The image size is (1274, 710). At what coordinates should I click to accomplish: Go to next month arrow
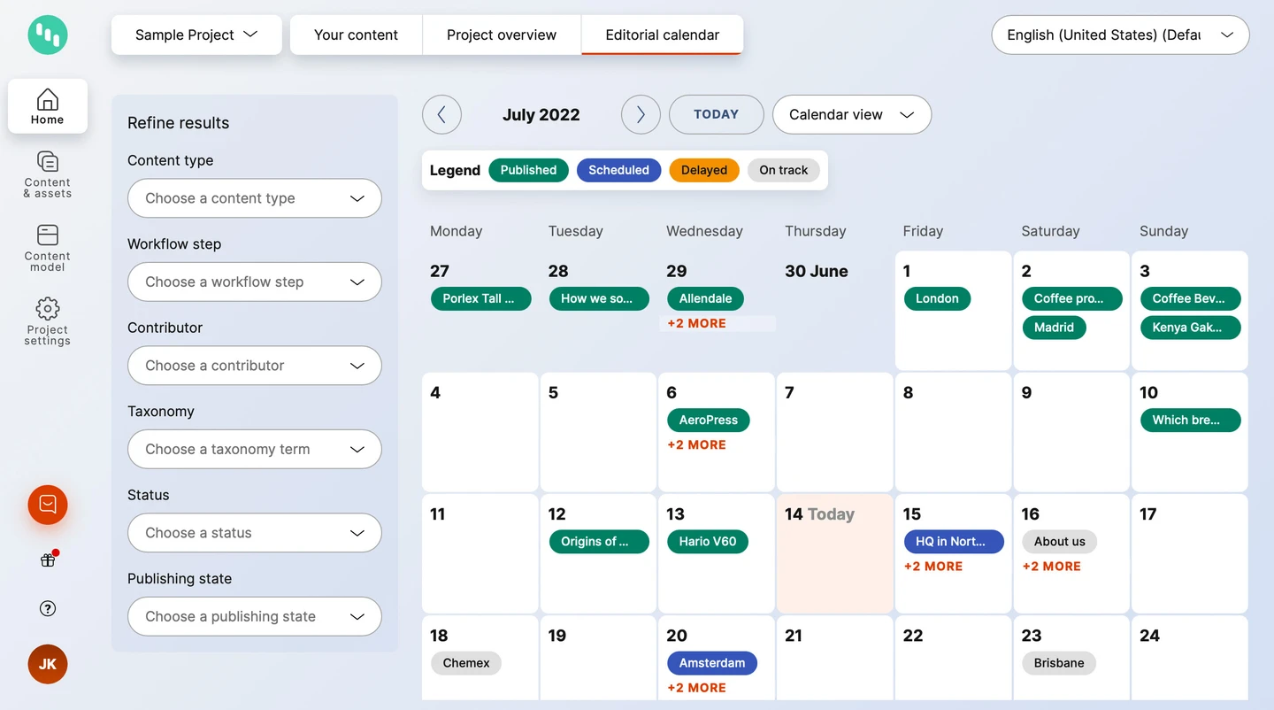(x=641, y=114)
